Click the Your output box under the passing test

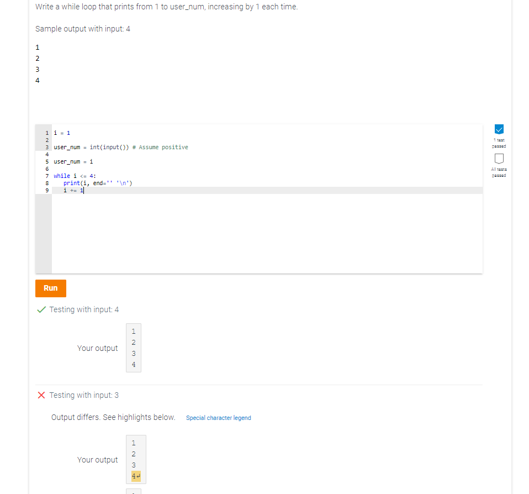(133, 348)
